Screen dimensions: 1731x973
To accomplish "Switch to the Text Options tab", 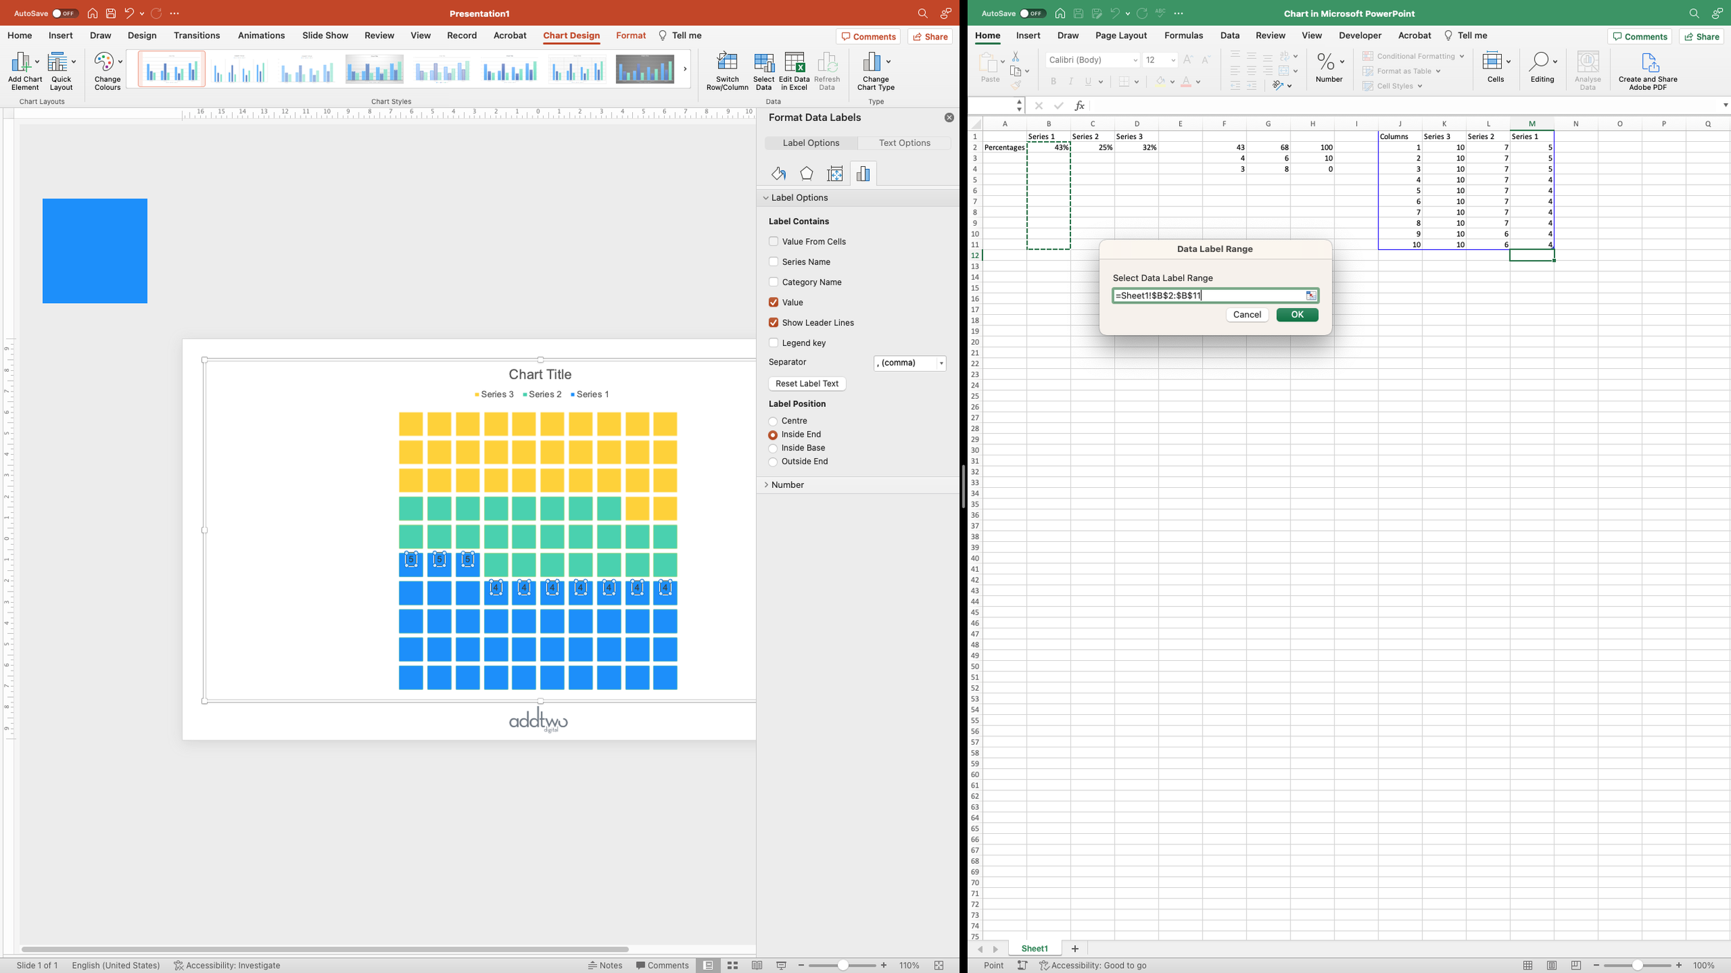I will (x=904, y=143).
